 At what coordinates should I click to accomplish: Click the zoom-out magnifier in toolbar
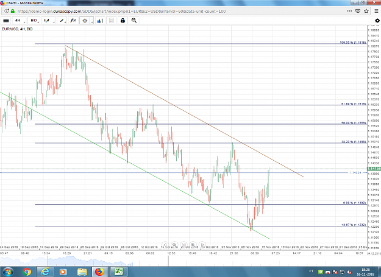coord(134,21)
